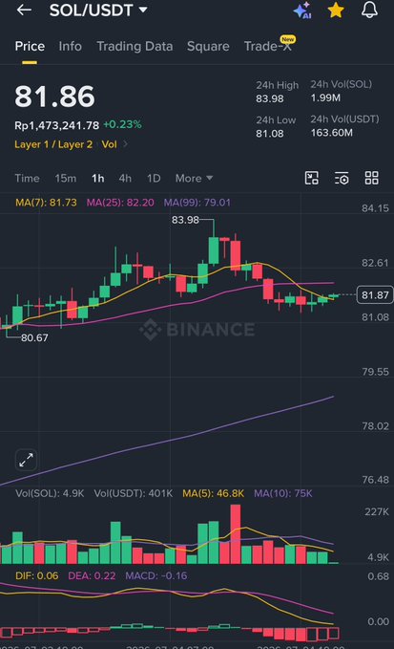Toggle the favorite star icon
This screenshot has height=649, width=394.
336,10
